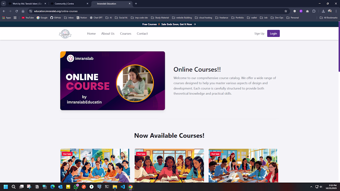The height and width of the screenshot is (191, 340).
Task: Open Notion from the taskbar
Action: tap(37, 187)
